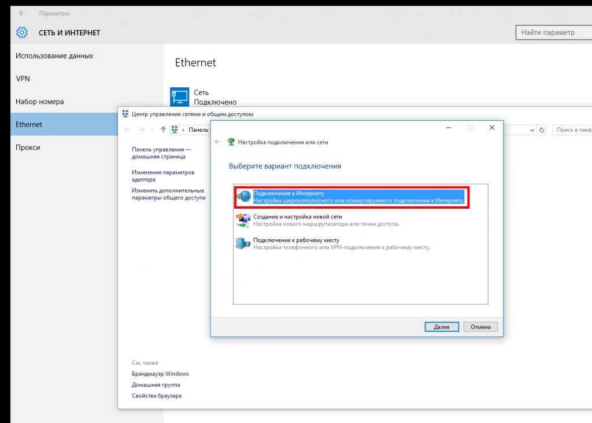Open the Изменение параметров адаптера link

click(163, 176)
